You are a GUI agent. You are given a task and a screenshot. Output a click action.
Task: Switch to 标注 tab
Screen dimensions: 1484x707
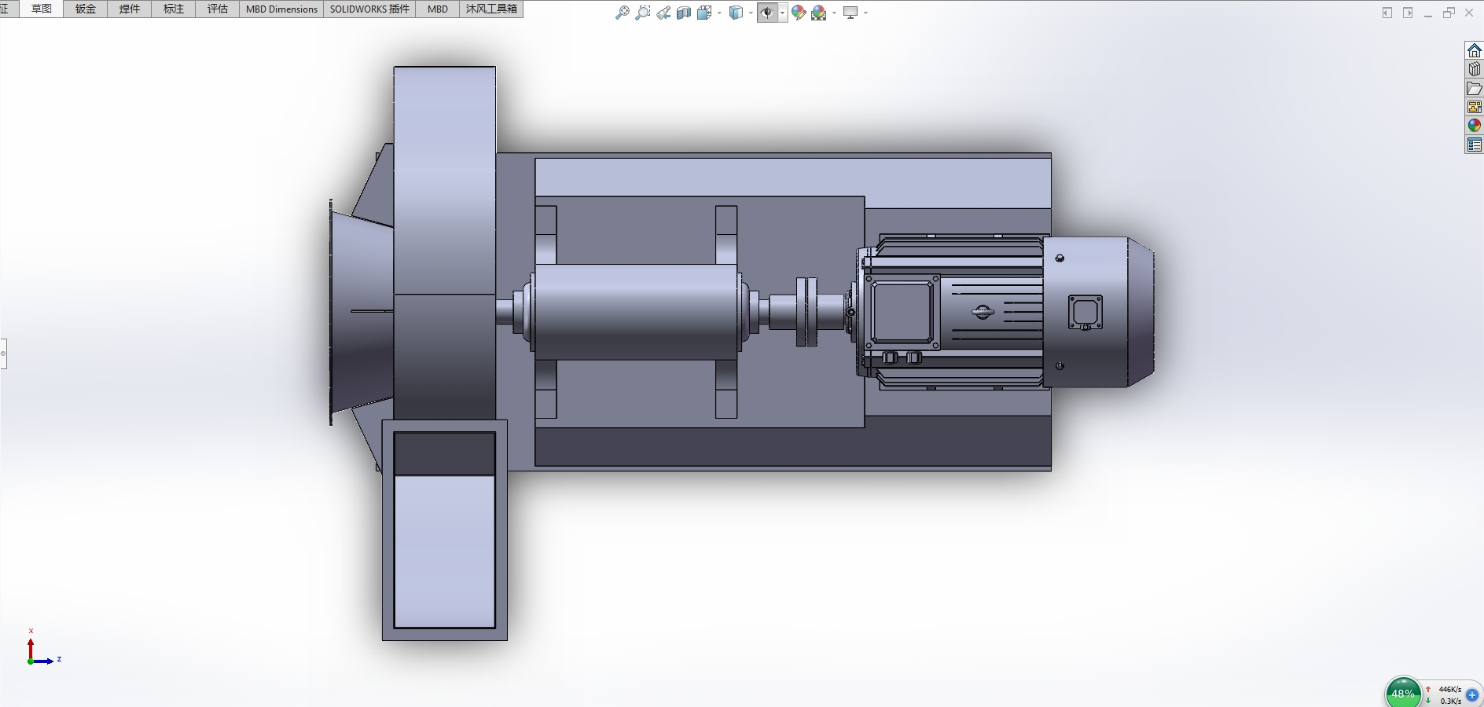pos(174,9)
